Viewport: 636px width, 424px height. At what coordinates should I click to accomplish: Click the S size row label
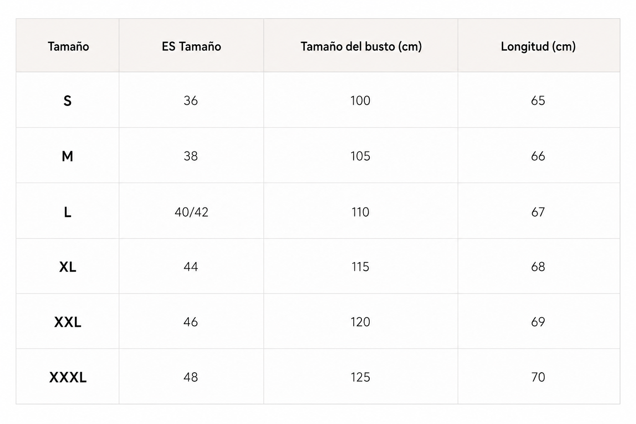click(x=67, y=101)
